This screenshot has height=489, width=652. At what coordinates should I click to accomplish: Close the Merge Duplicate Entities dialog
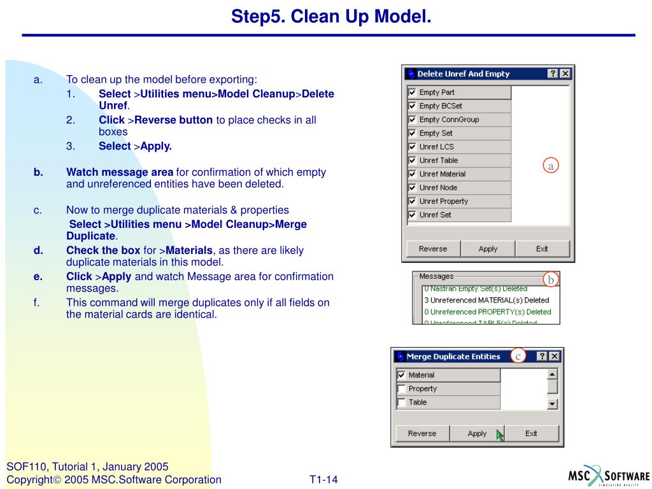tap(555, 357)
